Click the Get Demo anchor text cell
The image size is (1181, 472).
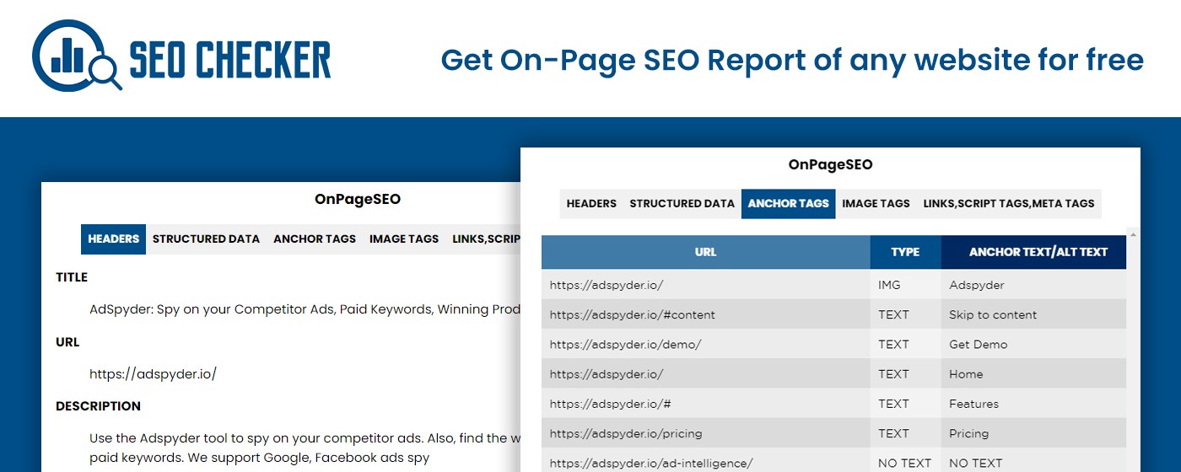coord(1034,344)
